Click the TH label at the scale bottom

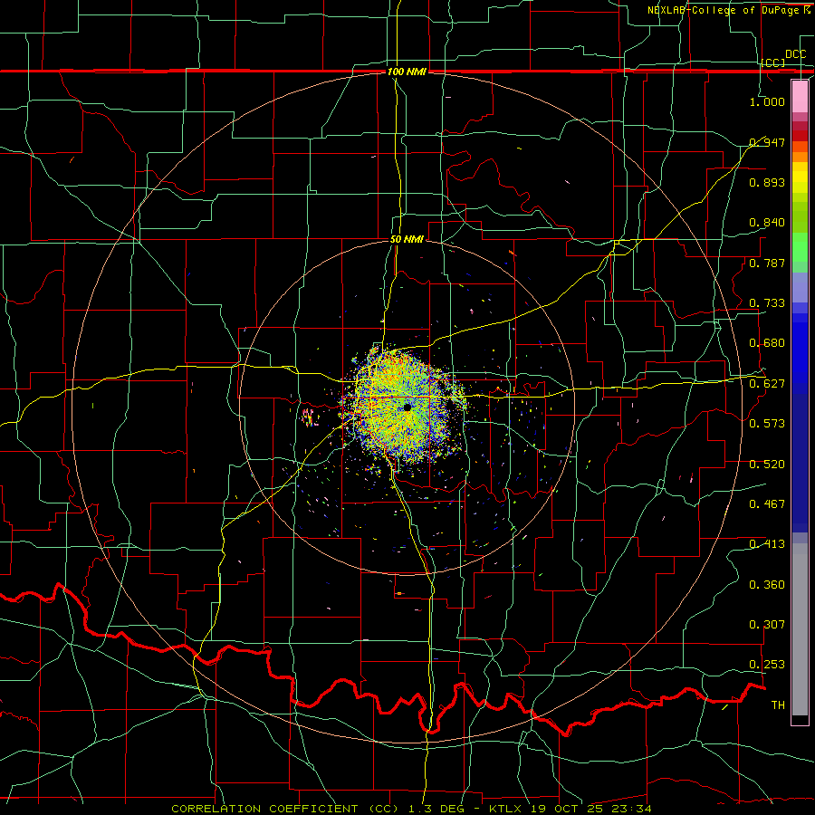click(778, 705)
